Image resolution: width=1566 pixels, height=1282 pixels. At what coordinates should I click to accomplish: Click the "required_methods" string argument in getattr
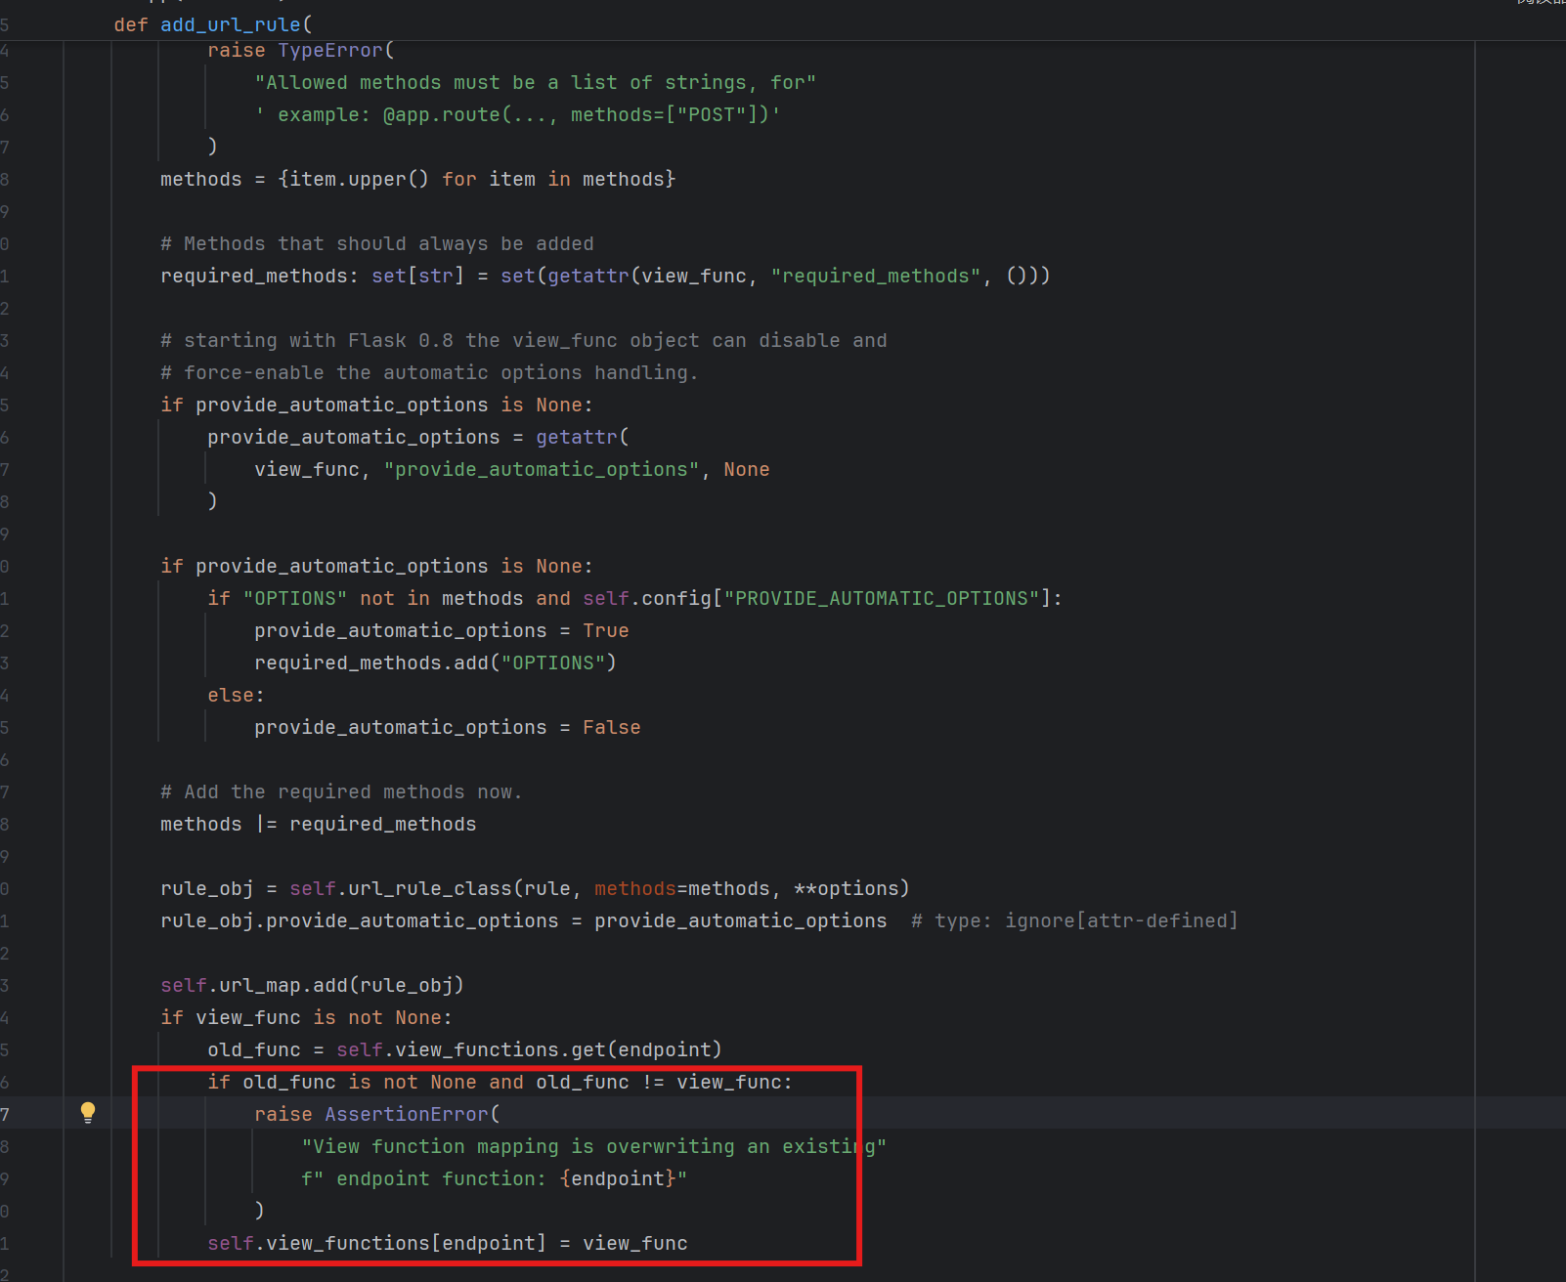(x=875, y=276)
